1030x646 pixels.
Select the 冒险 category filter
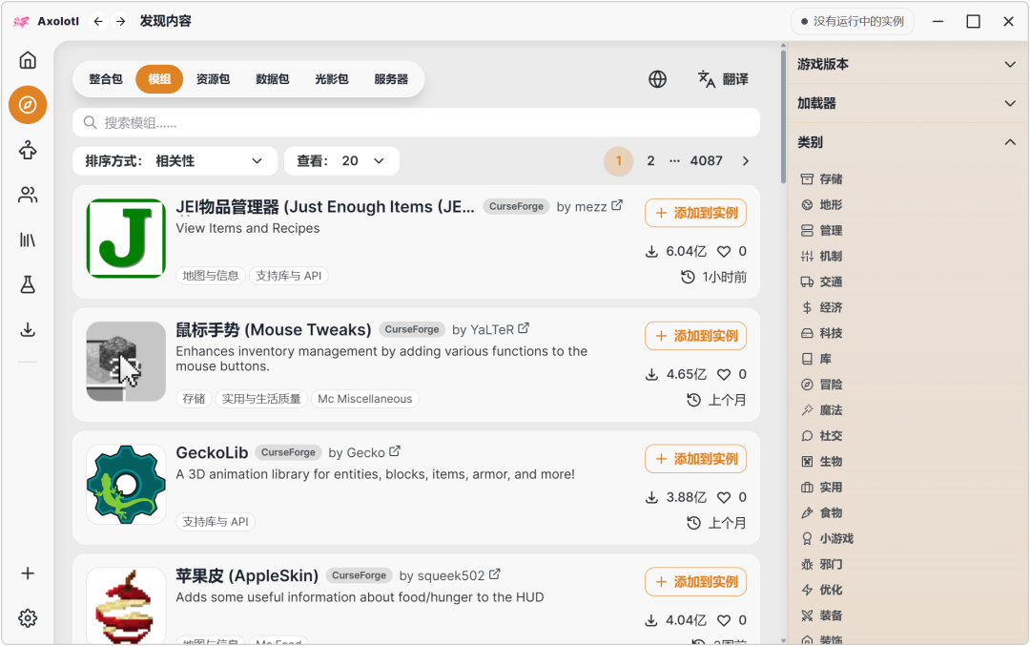[822, 384]
